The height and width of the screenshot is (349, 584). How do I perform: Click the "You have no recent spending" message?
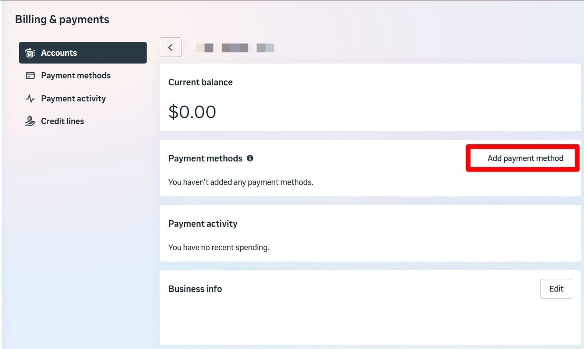point(219,248)
